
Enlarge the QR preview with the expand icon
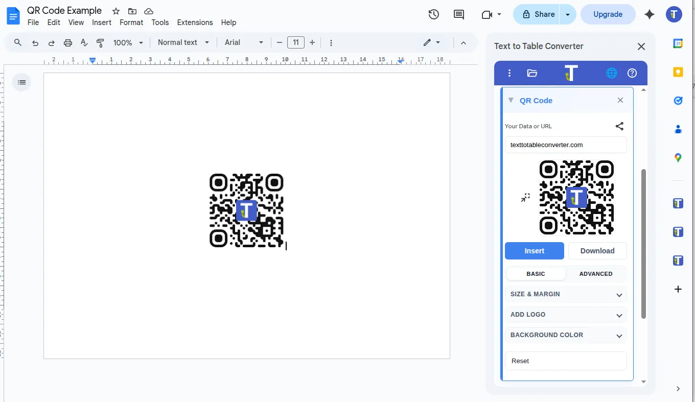(525, 197)
